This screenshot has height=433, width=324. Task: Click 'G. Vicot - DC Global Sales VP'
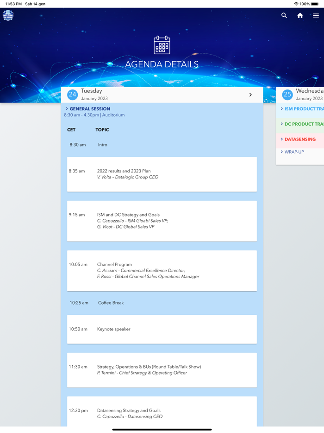pyautogui.click(x=126, y=227)
